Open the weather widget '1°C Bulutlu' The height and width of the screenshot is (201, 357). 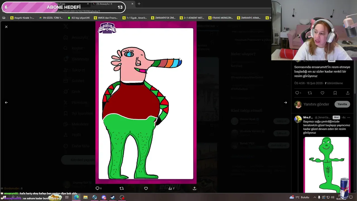coord(300,197)
